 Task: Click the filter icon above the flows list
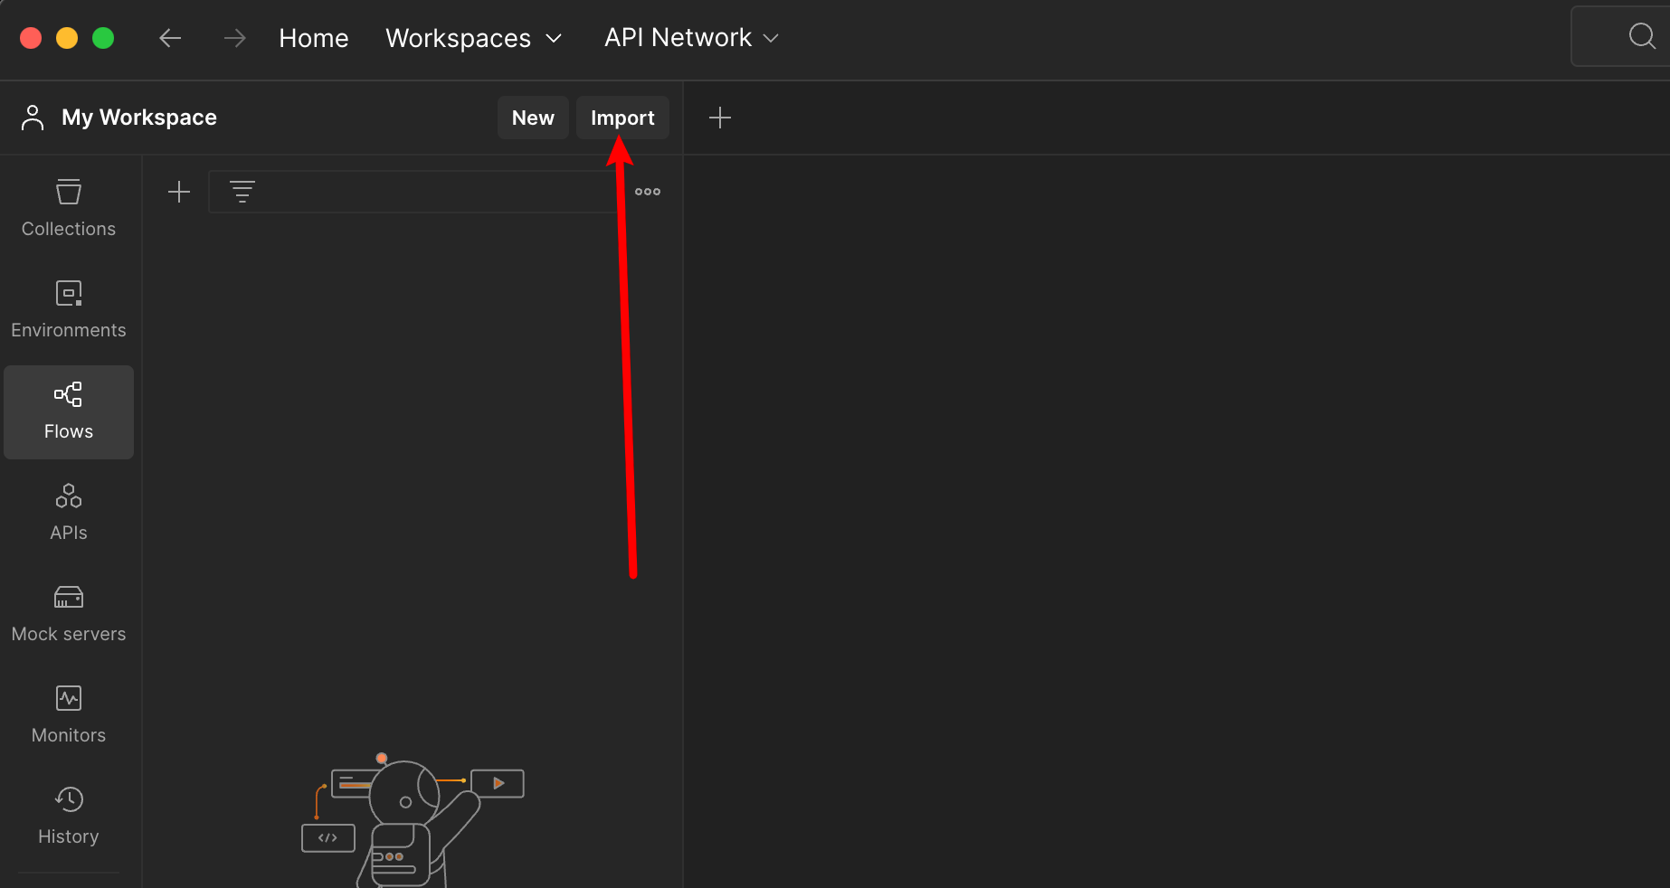tap(242, 191)
